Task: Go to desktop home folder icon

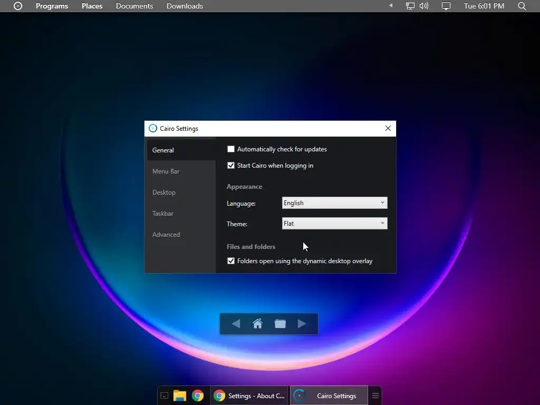Action: 257,324
